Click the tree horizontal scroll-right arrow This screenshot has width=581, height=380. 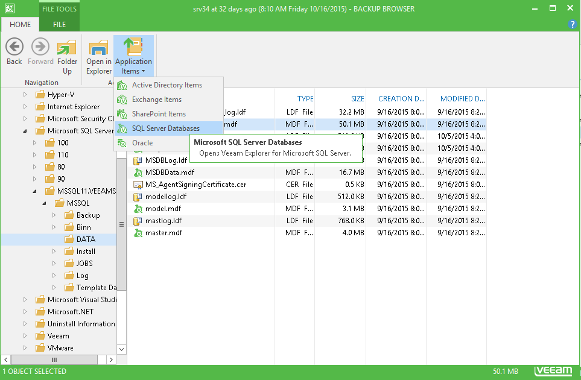(111, 359)
